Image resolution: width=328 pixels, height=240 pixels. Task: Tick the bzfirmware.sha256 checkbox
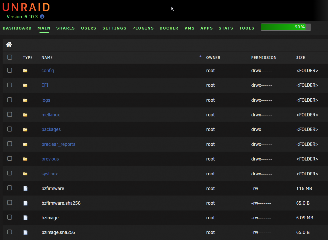pos(10,203)
